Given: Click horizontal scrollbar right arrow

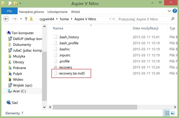Looking at the screenshot, I should (x=175, y=107).
